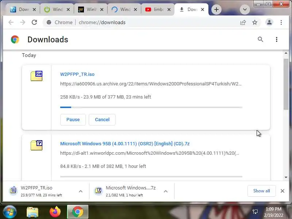Image resolution: width=292 pixels, height=219 pixels.
Task: Click W2PFPP_TR.iso item in download shelf
Action: tap(41, 191)
